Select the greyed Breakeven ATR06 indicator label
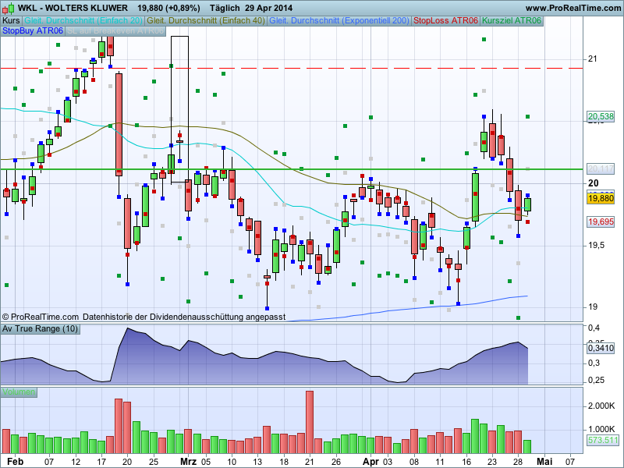Image resolution: width=624 pixels, height=468 pixels. pyautogui.click(x=115, y=30)
